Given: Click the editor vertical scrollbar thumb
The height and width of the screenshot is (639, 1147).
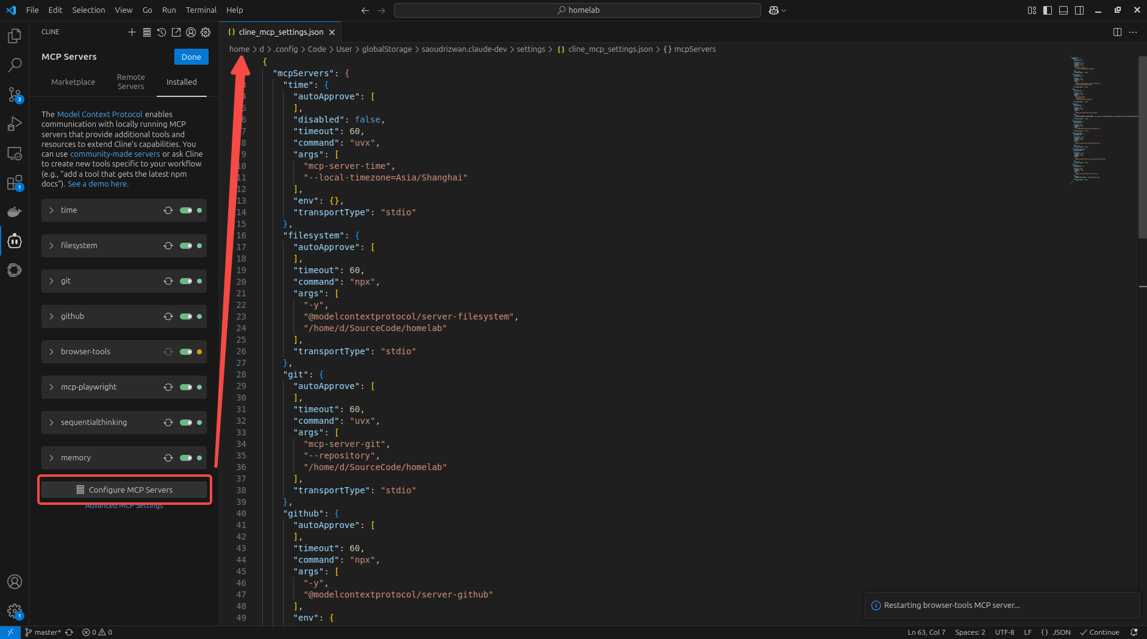Looking at the screenshot, I should click(x=1142, y=148).
